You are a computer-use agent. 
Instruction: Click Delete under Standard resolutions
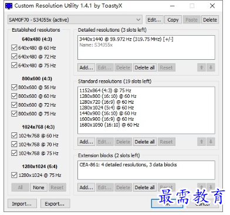pyautogui.click(x=123, y=142)
